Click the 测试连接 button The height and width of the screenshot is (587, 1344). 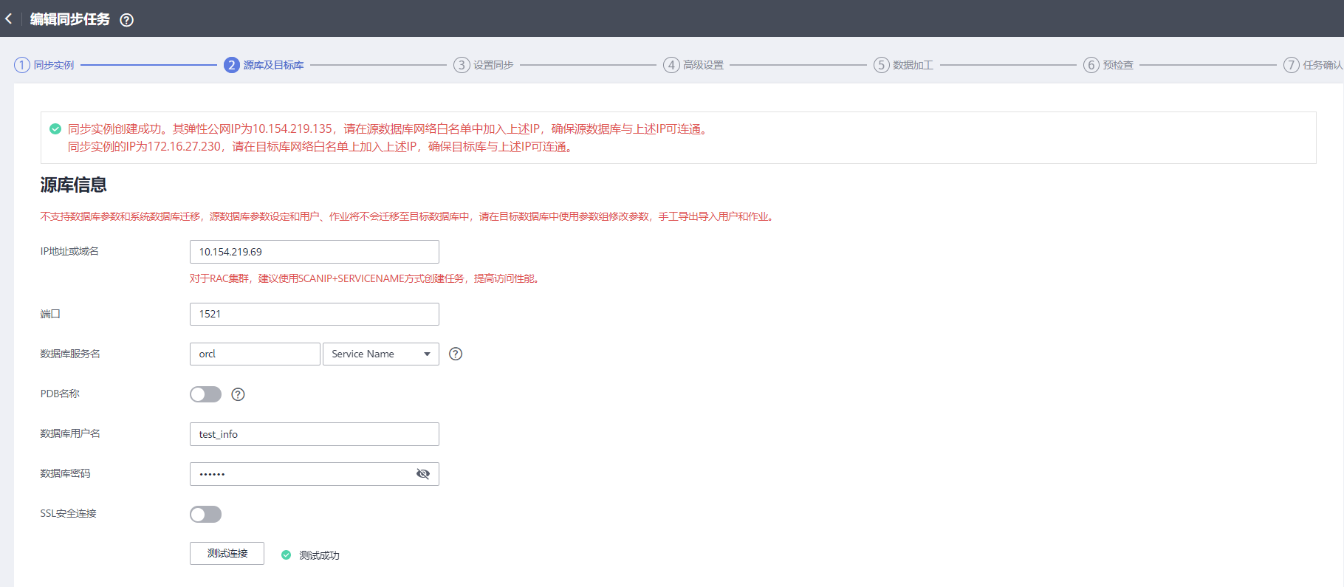[x=227, y=553]
